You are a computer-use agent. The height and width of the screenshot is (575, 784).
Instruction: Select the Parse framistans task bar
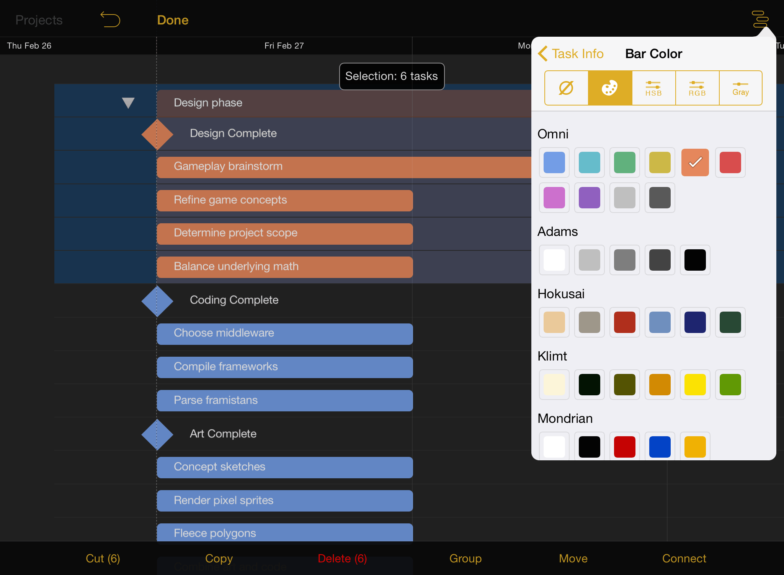(285, 400)
